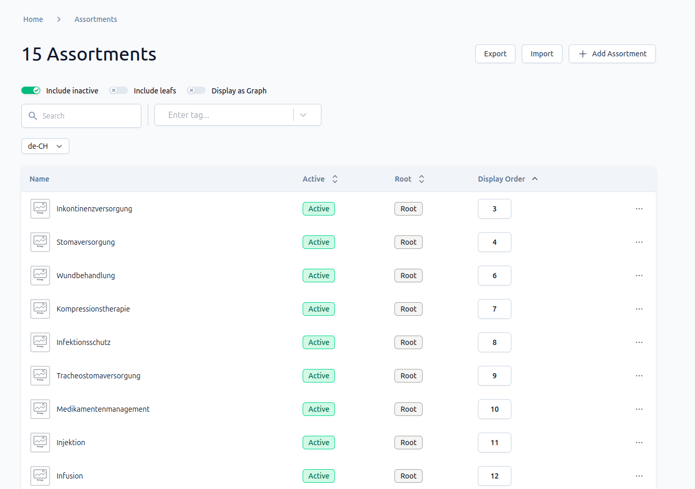The image size is (695, 489).
Task: Turn on Display as Graph
Action: point(196,90)
